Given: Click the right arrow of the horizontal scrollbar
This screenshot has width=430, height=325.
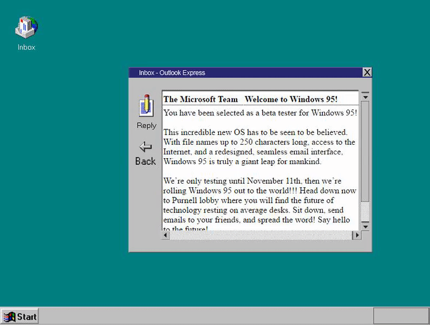Looking at the screenshot, I should click(x=357, y=235).
